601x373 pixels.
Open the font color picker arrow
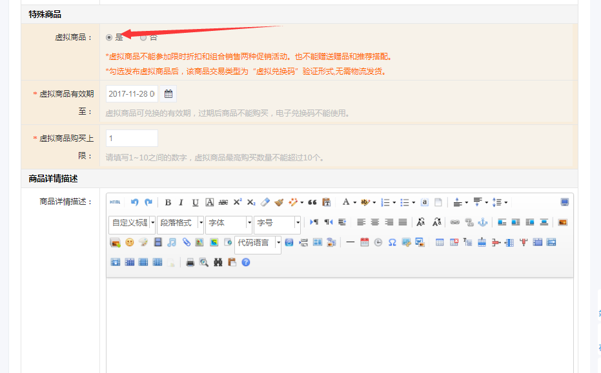click(x=354, y=202)
